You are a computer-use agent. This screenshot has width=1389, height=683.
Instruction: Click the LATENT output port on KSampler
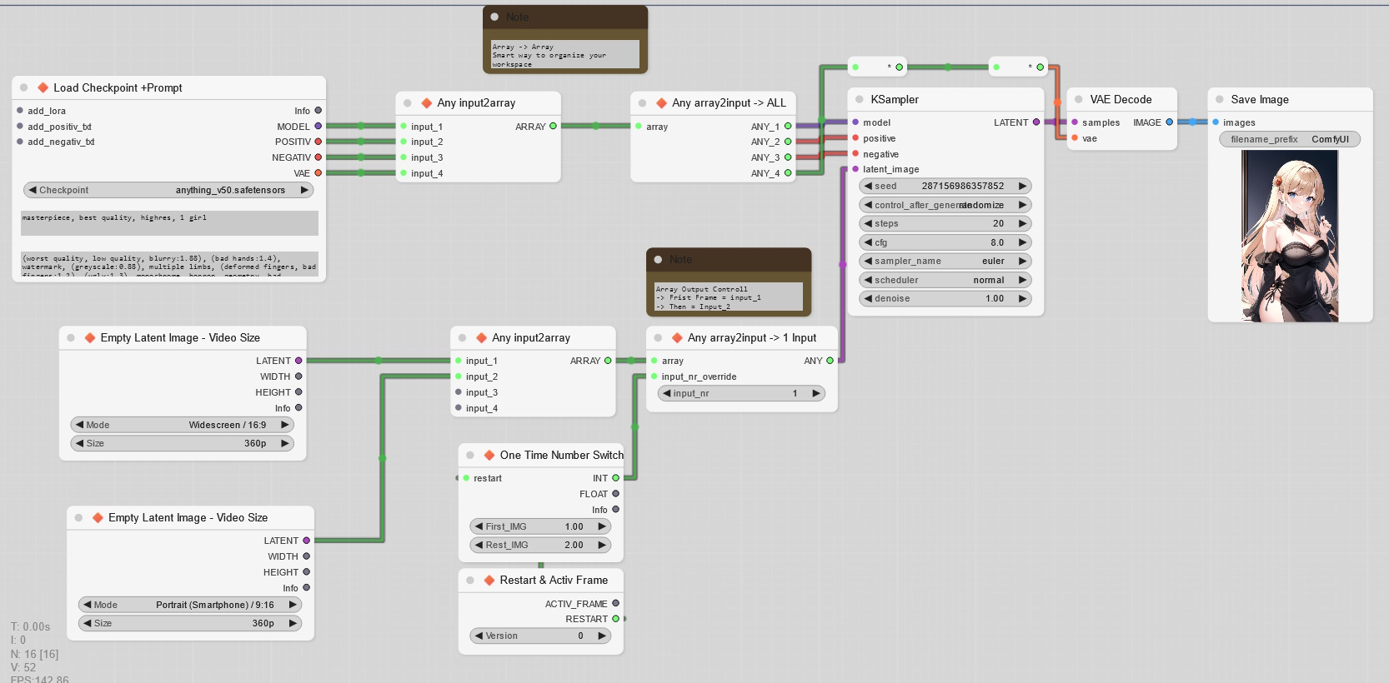point(1036,122)
